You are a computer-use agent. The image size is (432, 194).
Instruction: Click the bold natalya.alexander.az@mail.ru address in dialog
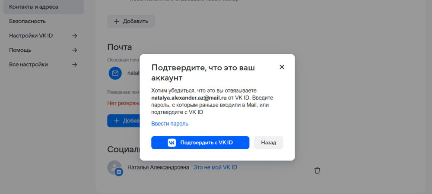(189, 98)
